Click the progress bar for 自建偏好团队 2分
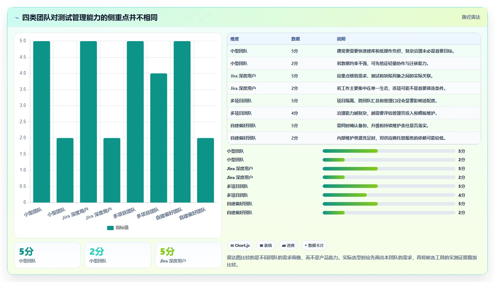 point(389,213)
